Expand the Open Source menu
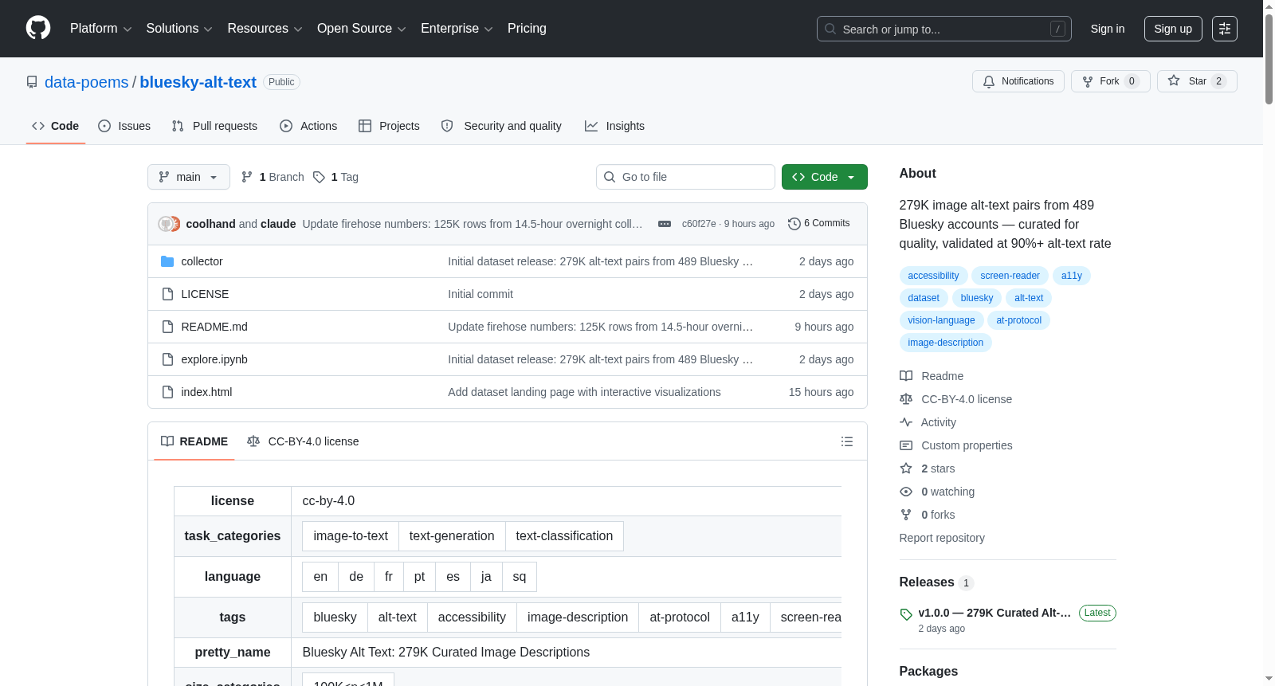 (x=362, y=29)
